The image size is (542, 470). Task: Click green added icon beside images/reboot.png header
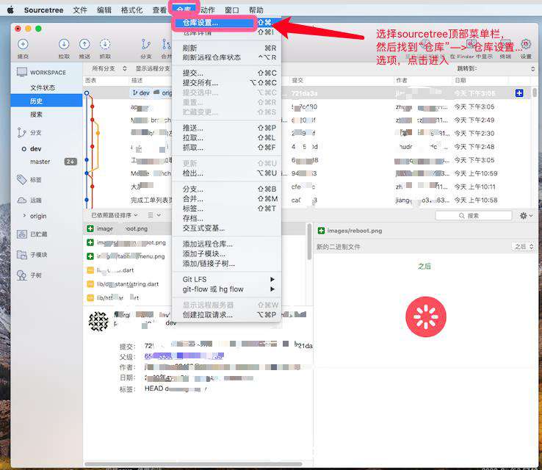point(321,231)
